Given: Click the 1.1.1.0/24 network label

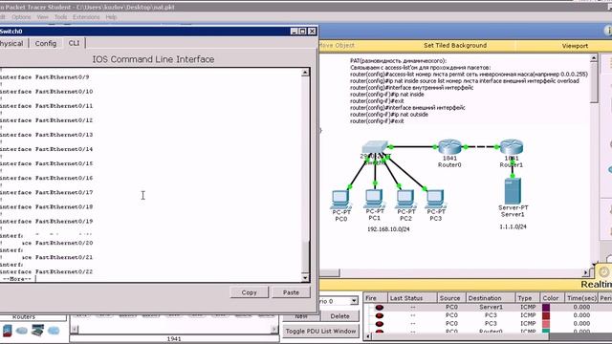Looking at the screenshot, I should pyautogui.click(x=513, y=226).
